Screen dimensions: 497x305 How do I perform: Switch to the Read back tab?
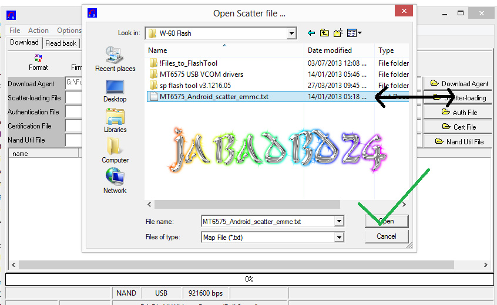[61, 43]
